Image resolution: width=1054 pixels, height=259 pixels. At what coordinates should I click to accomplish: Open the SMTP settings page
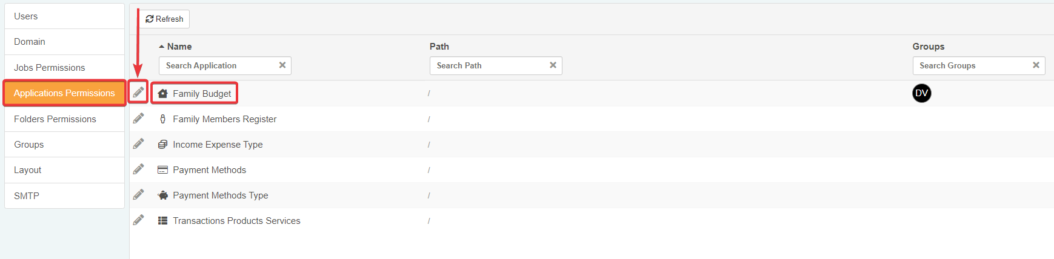[x=27, y=196]
